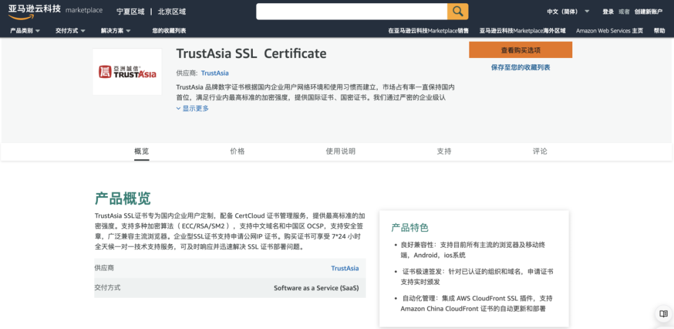Click the Software as a Service (SaaS) value
The width and height of the screenshot is (674, 329).
(316, 288)
